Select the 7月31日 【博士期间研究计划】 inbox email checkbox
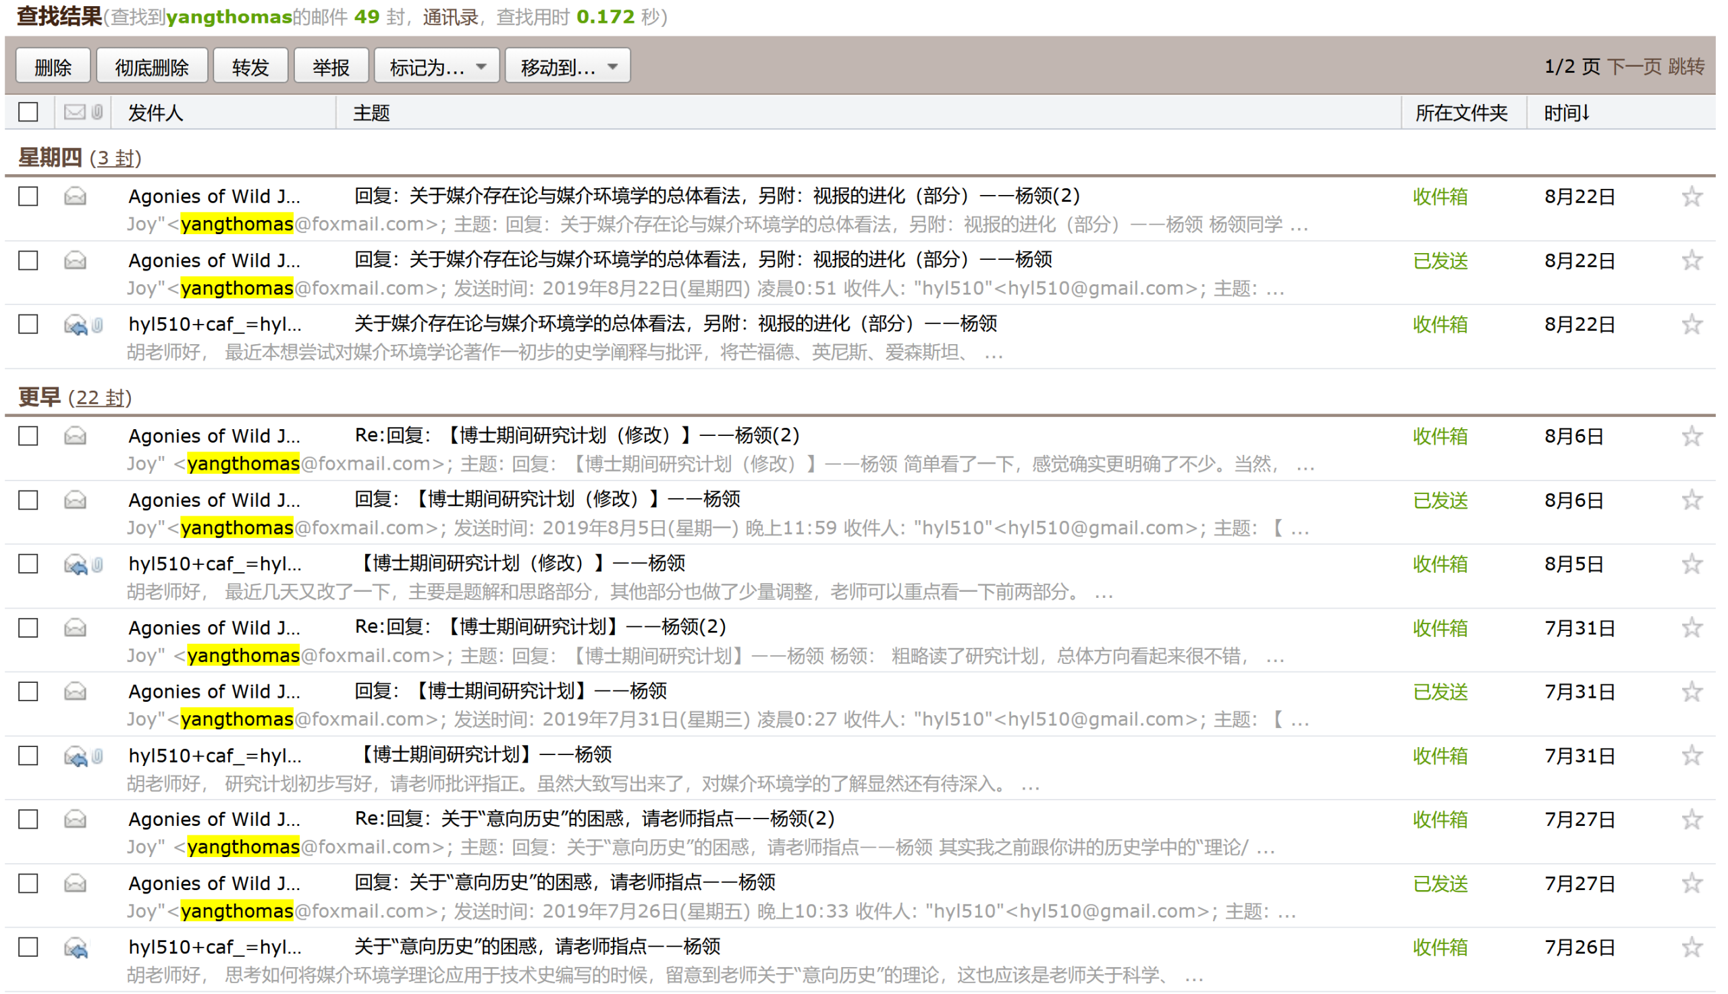The height and width of the screenshot is (994, 1728). pos(28,755)
